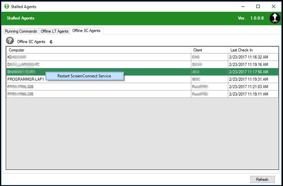Image resolution: width=283 pixels, height=186 pixels.
Task: Click the squid logo icon in header
Action: point(275,18)
